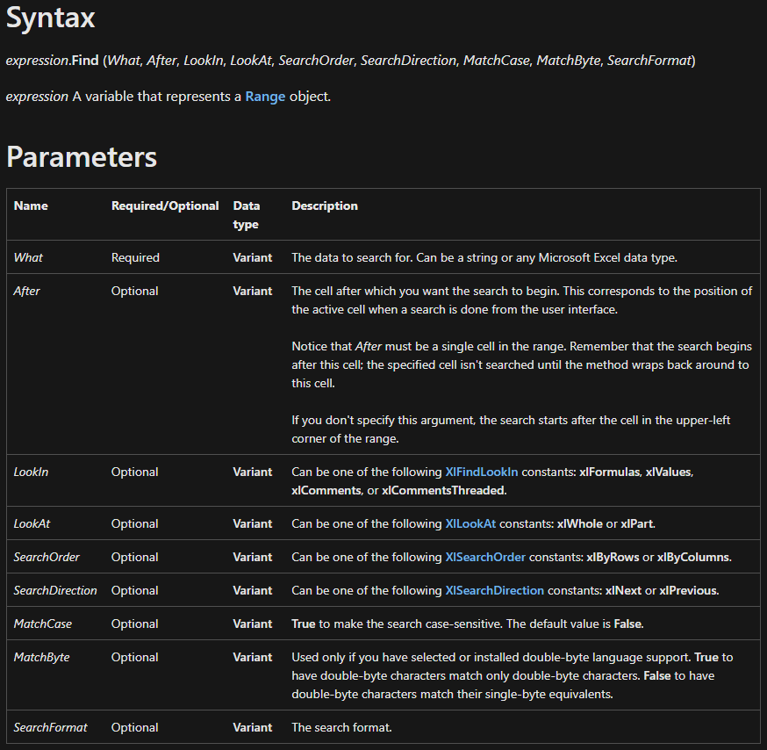
Task: Click the Required cell in What row
Action: [135, 257]
